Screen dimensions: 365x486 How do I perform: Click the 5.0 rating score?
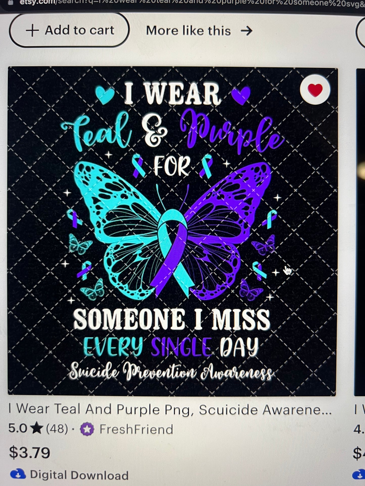(18, 428)
